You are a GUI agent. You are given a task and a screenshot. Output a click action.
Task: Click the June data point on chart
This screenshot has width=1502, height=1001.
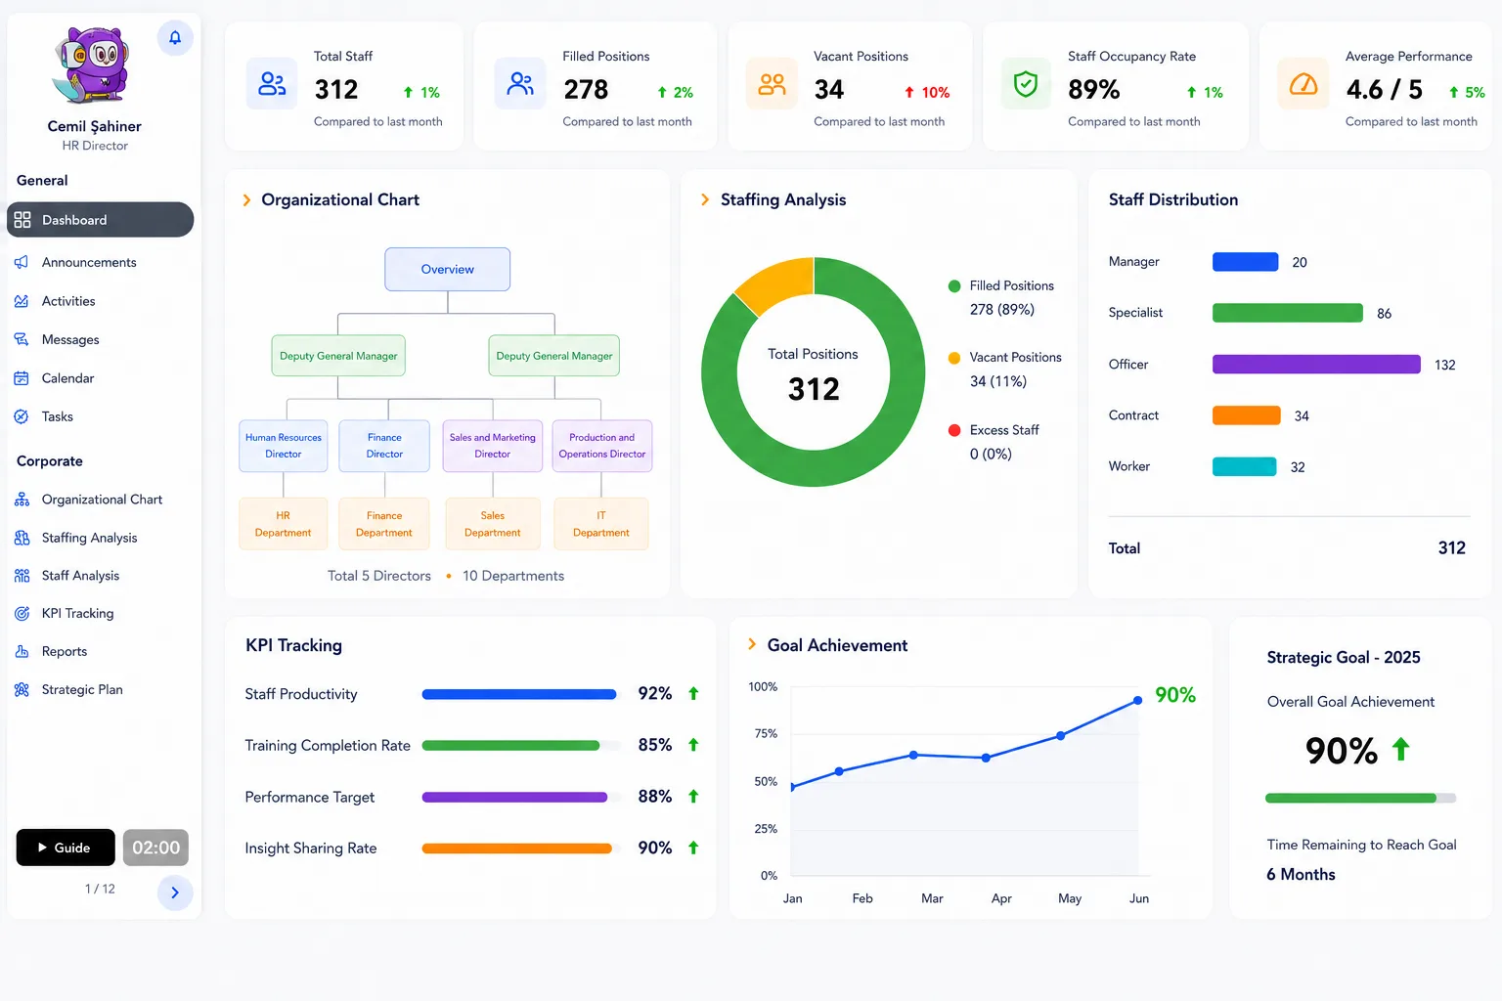point(1138,700)
